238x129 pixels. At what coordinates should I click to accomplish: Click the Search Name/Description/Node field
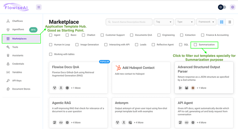click(x=129, y=22)
